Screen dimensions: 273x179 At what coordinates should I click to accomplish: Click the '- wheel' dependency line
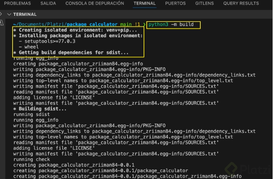29,47
